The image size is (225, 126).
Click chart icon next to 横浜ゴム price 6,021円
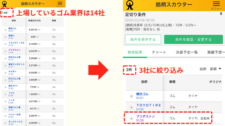pos(39,29)
